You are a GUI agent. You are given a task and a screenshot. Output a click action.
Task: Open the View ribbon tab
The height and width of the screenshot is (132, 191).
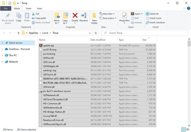(39, 8)
